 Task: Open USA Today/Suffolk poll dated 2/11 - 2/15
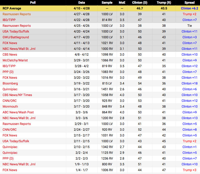tap(16, 141)
